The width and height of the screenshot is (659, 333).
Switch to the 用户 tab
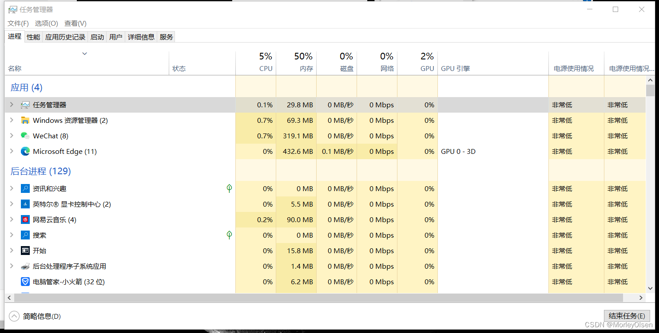(x=116, y=37)
